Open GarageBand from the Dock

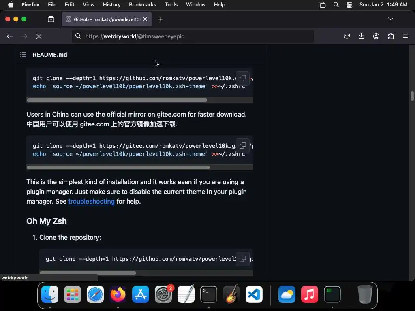(x=231, y=294)
